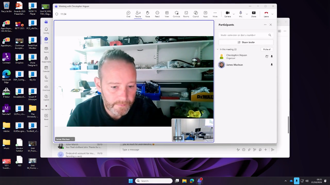Open Assignments in the Teams sidebar

pyautogui.click(x=46, y=59)
